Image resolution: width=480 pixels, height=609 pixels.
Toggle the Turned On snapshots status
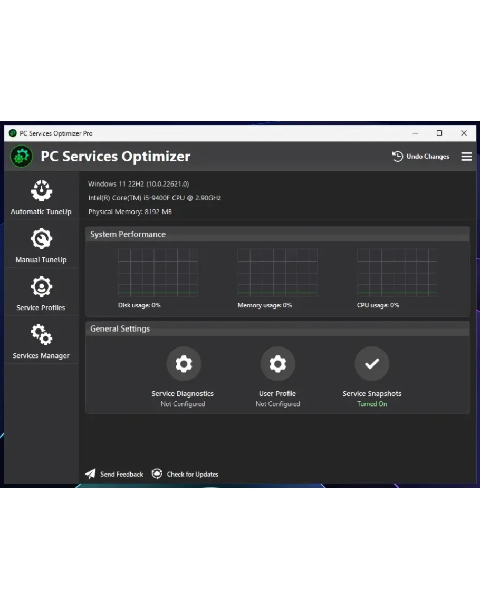372,404
